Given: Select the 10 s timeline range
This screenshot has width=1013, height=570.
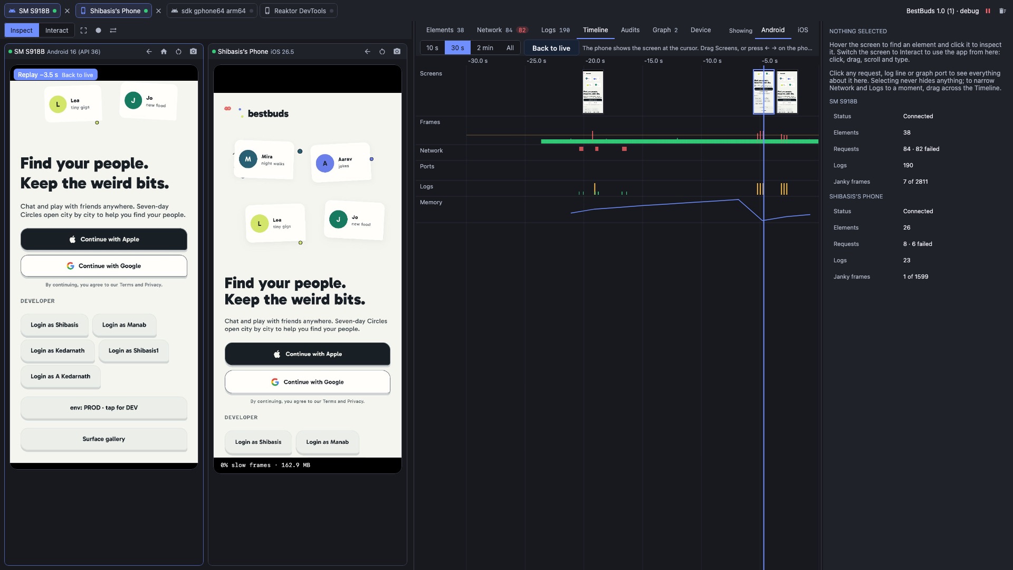Looking at the screenshot, I should pyautogui.click(x=432, y=48).
